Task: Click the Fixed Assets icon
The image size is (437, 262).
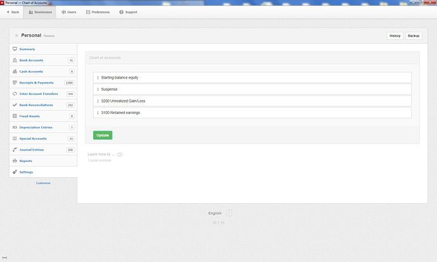Action: (x=15, y=116)
